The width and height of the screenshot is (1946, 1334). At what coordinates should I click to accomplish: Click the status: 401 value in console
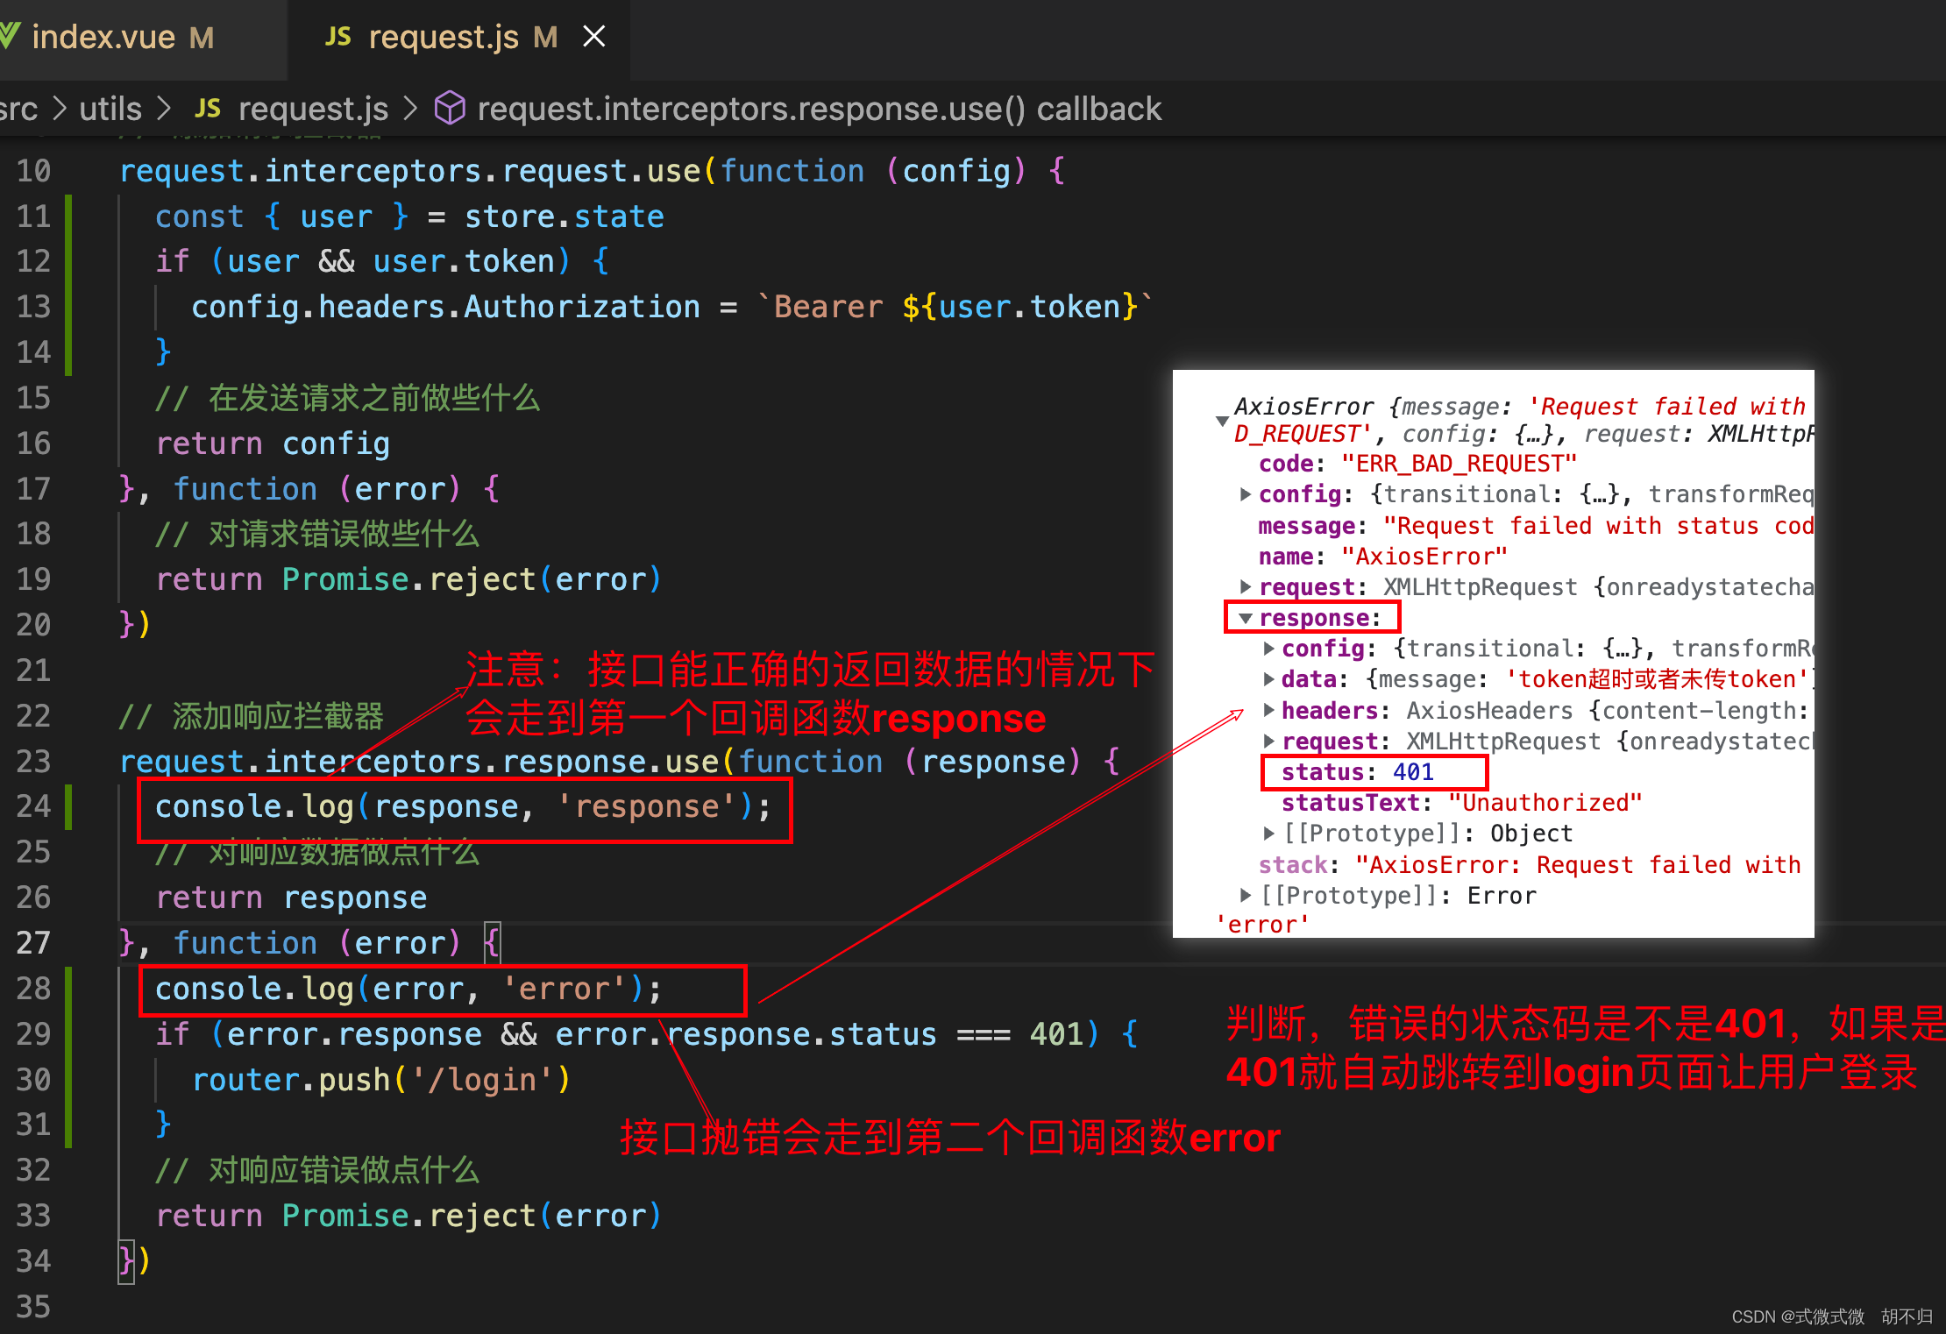click(x=1413, y=772)
